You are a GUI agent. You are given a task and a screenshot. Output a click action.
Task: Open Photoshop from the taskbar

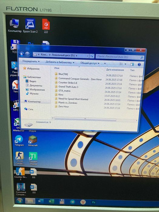click(x=93, y=202)
